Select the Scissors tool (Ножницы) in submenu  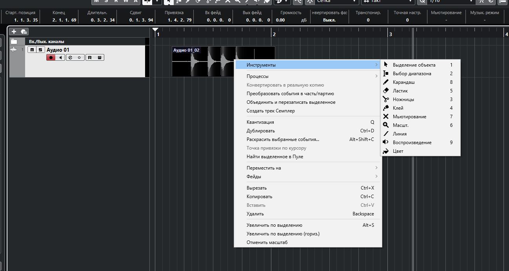click(x=403, y=99)
